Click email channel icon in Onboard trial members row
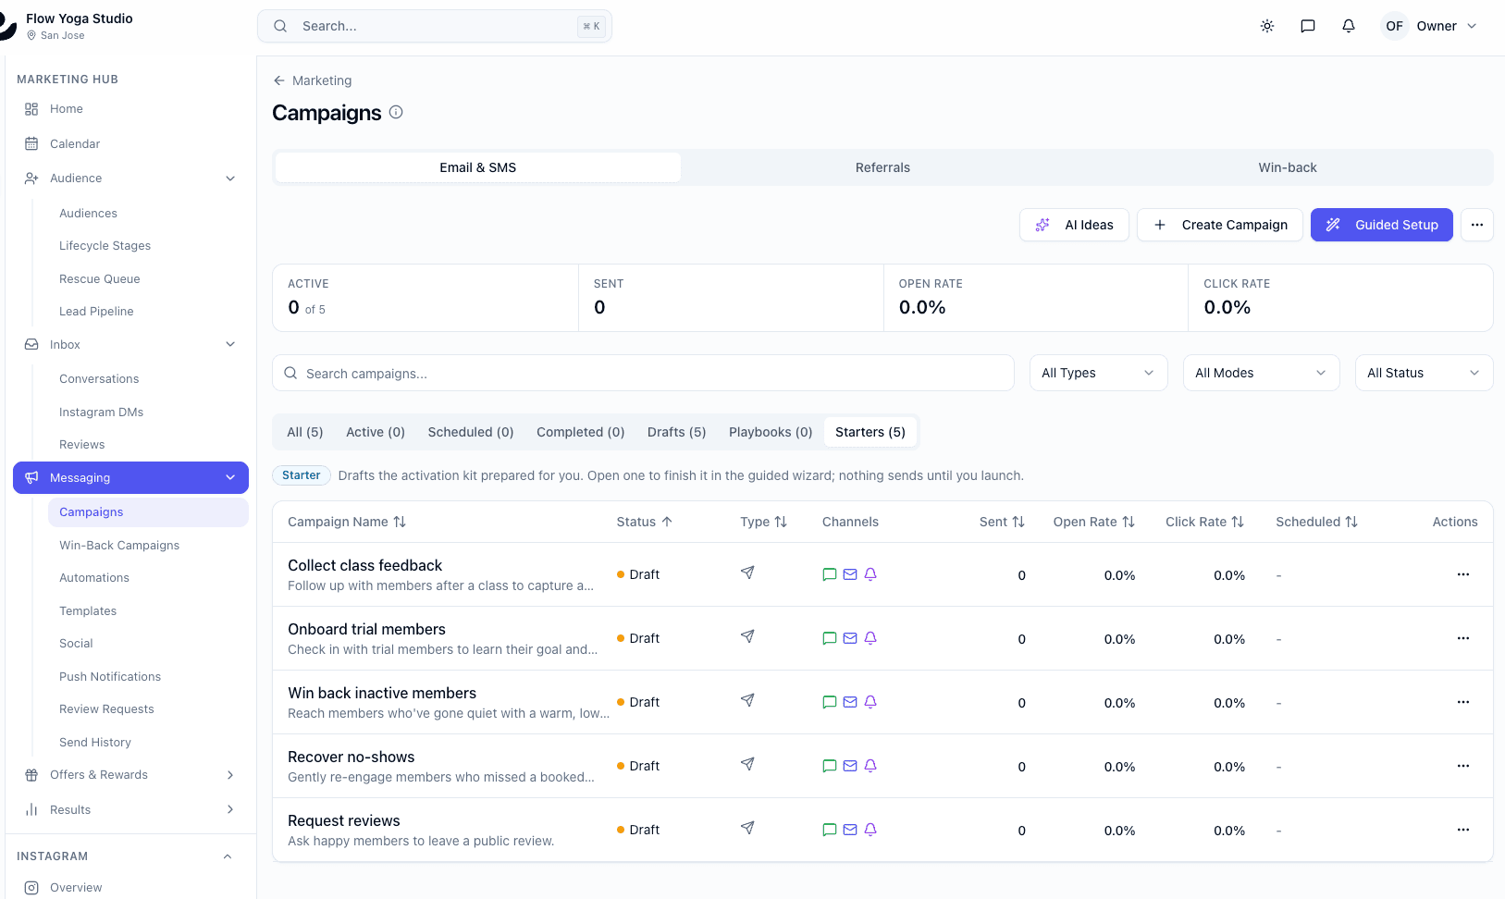 pos(850,638)
